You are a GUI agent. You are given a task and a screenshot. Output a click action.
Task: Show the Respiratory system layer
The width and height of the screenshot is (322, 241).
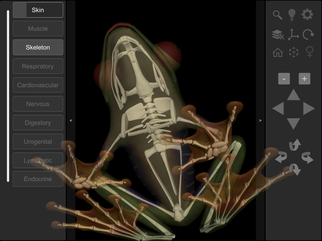coord(38,66)
